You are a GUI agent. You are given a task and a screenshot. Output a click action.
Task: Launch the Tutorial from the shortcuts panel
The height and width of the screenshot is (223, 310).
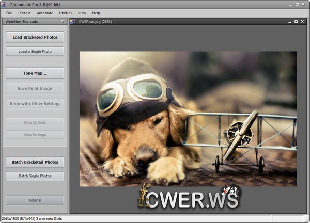(35, 200)
